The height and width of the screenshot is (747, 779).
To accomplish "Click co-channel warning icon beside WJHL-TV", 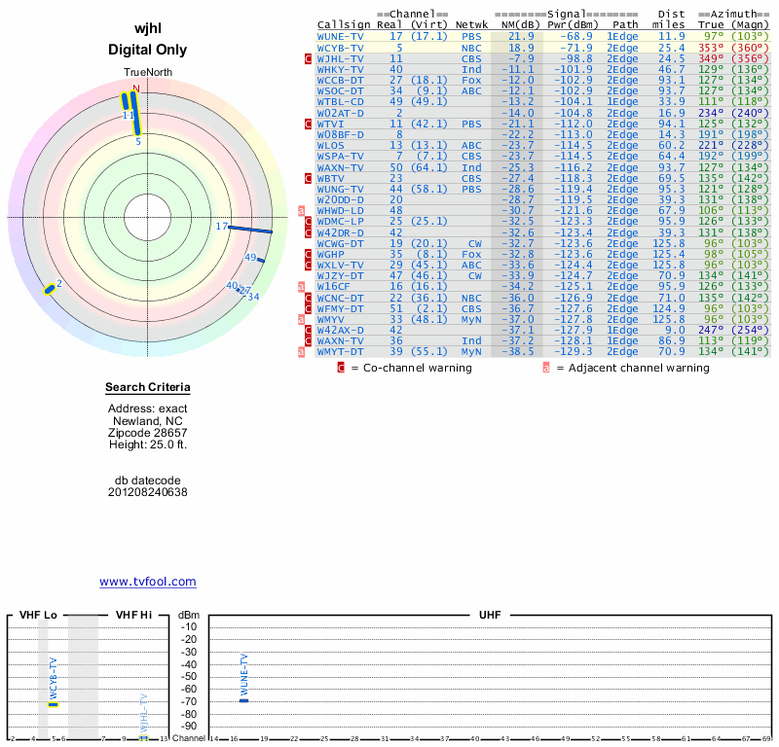I will tap(309, 58).
